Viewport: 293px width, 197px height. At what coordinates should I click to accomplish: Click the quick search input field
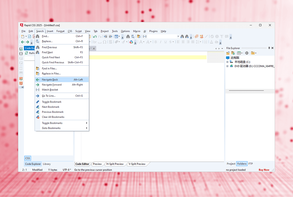click(x=162, y=36)
